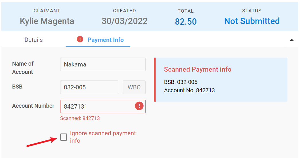This screenshot has width=300, height=159.
Task: Click the Not Submitted status text
Action: pos(252,21)
